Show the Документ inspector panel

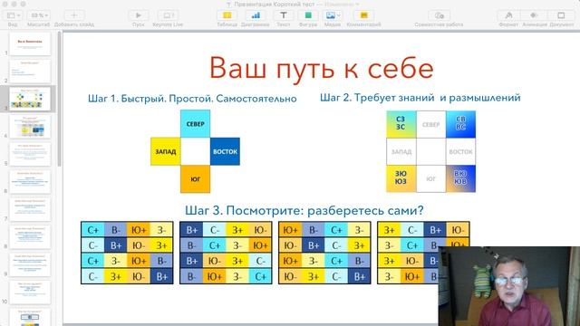pyautogui.click(x=562, y=15)
